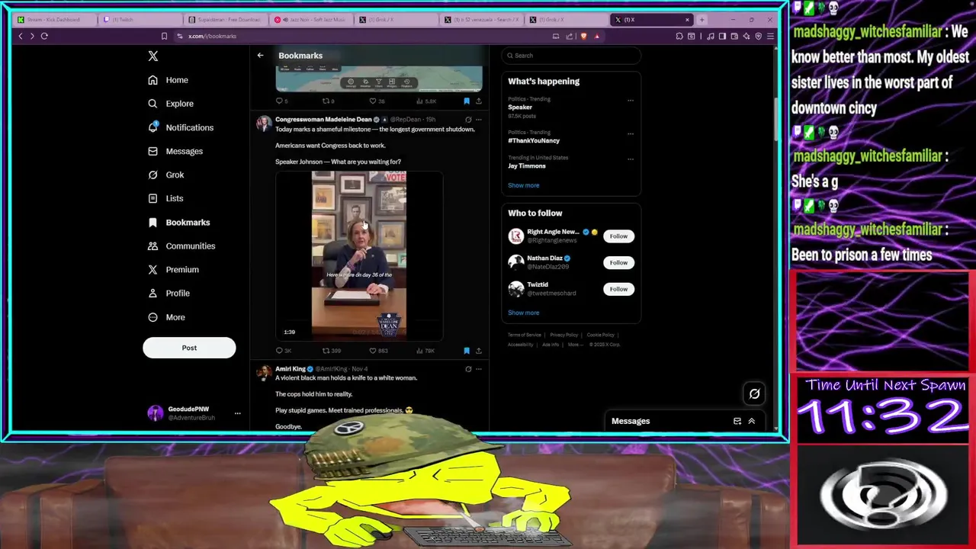The width and height of the screenshot is (976, 549).
Task: Switch to the Kick Dashboard browser tab
Action: [55, 20]
